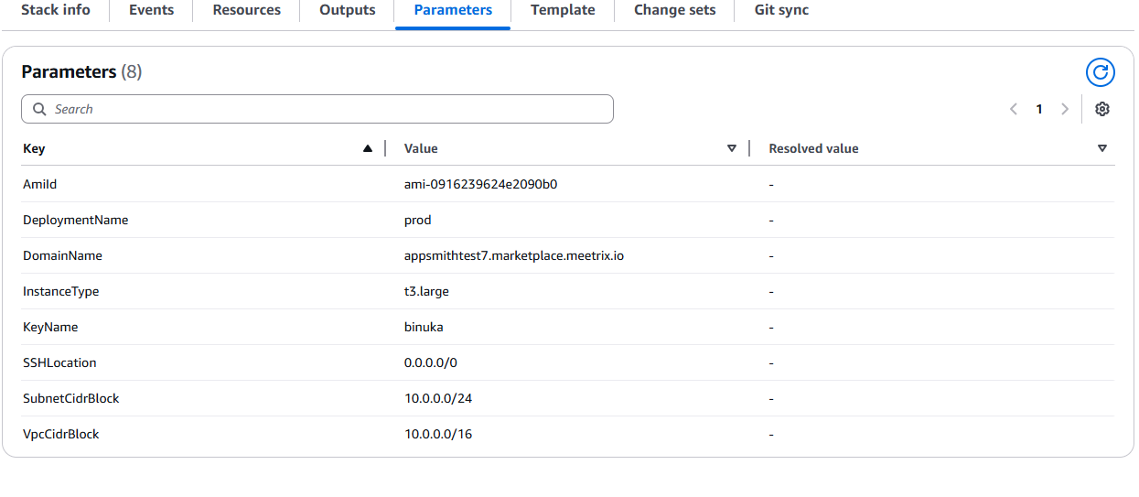The image size is (1139, 497).
Task: Click the DomainName key
Action: [62, 255]
